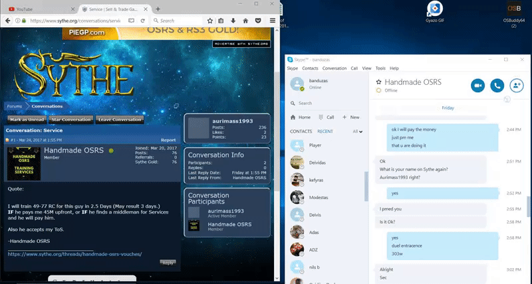
Task: Open the Skype Call dial pad
Action: [x=327, y=117]
